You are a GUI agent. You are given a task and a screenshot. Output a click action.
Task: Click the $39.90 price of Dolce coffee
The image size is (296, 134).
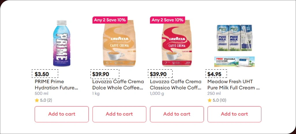(101, 74)
